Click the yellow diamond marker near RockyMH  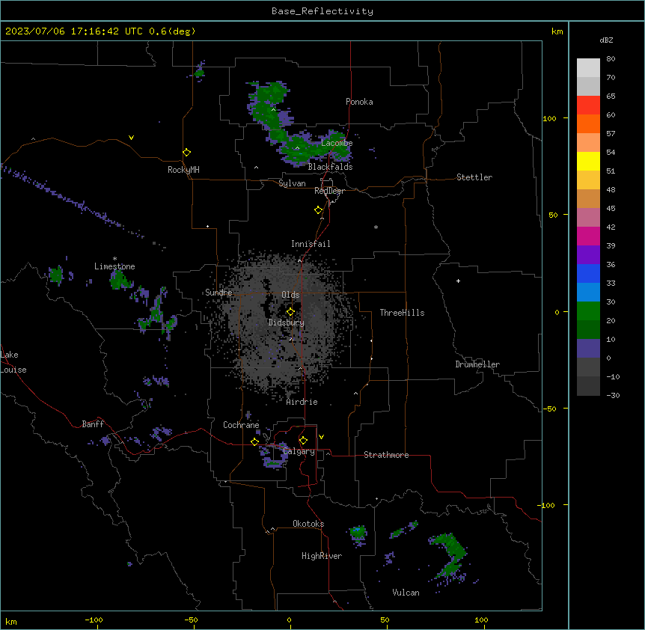coord(187,153)
